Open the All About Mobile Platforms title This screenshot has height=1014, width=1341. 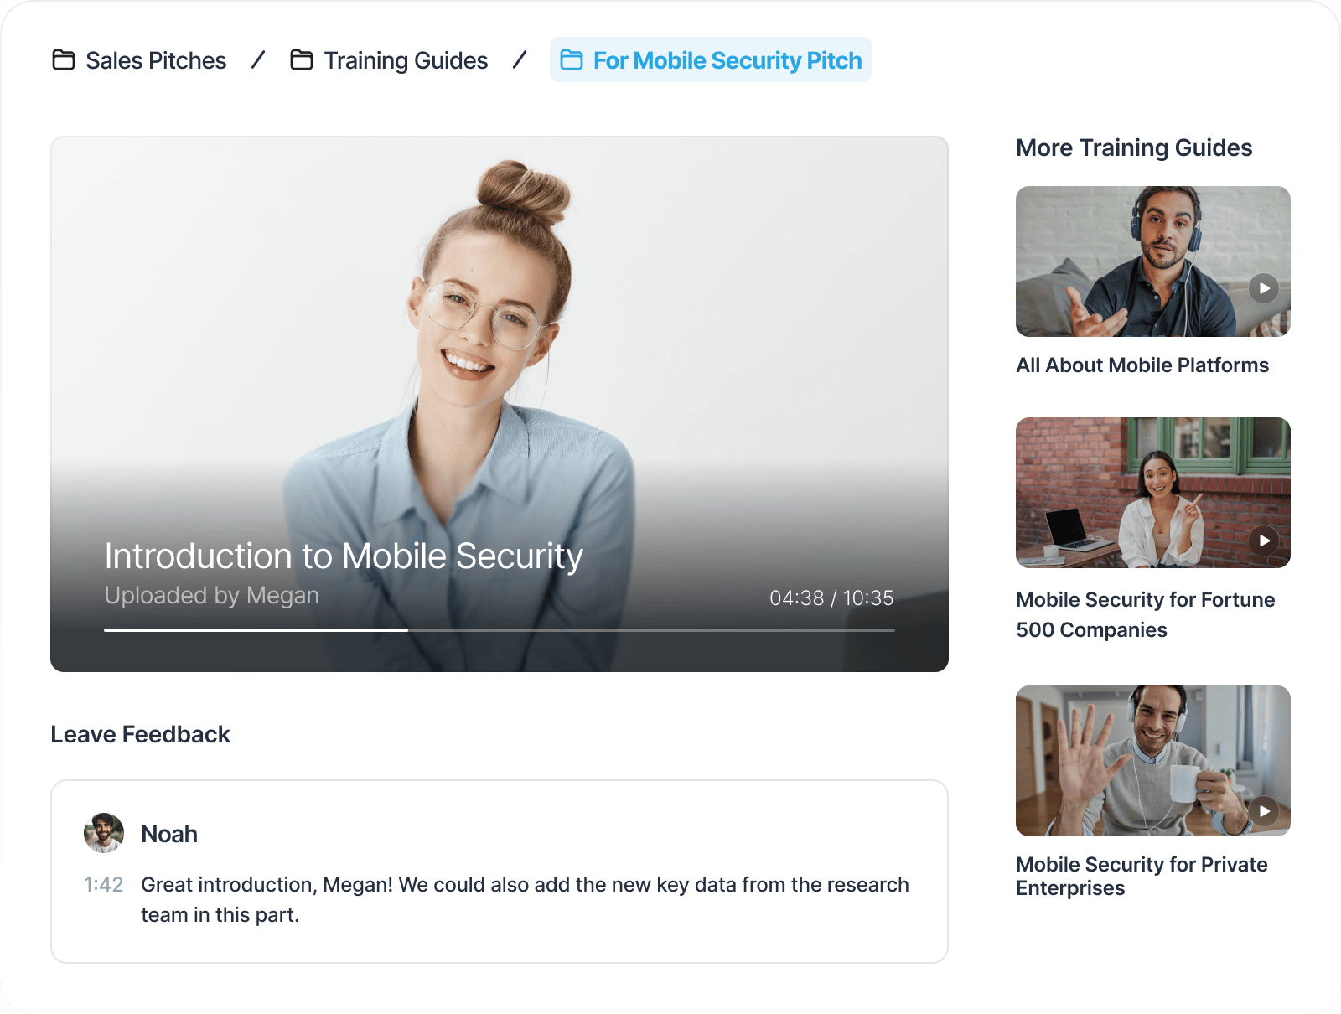click(1142, 365)
